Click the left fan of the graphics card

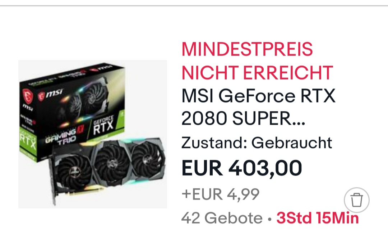pos(74,170)
